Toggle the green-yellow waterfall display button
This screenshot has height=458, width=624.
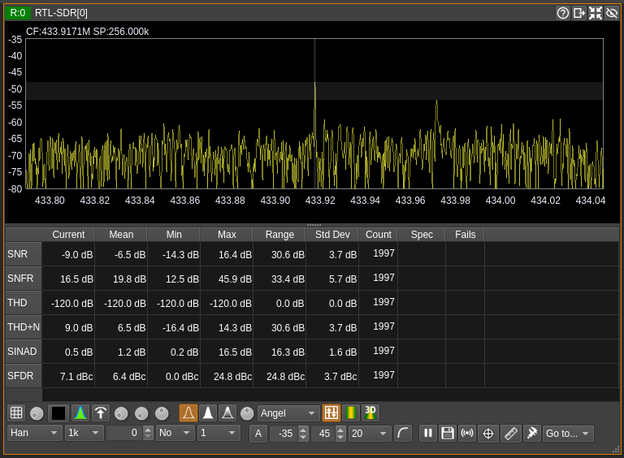[351, 413]
